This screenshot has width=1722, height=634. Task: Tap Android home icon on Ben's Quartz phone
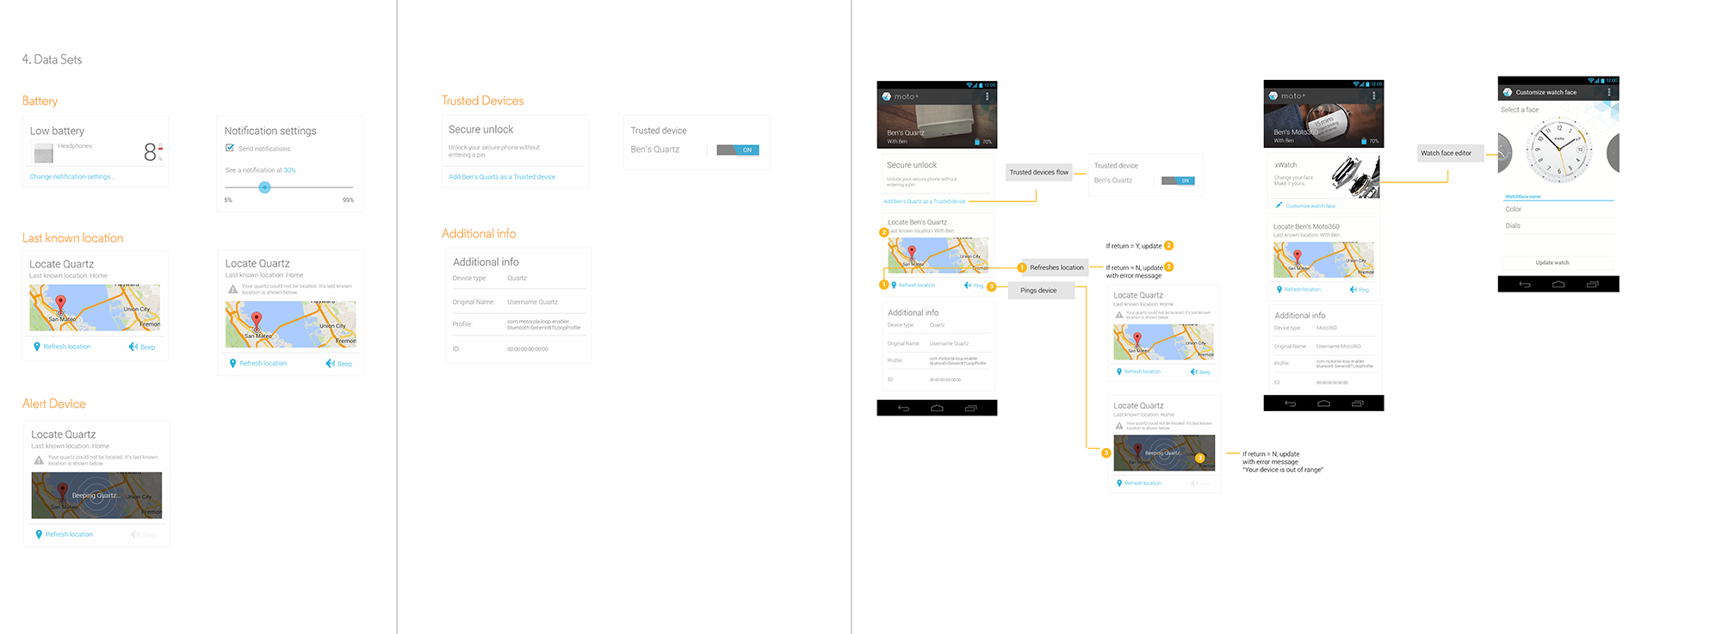tap(937, 408)
